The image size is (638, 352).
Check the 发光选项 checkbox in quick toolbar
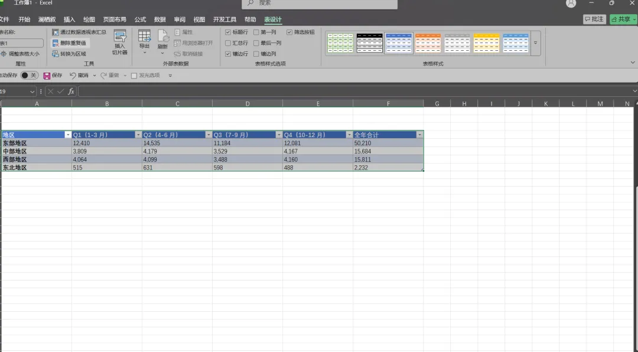pyautogui.click(x=134, y=76)
